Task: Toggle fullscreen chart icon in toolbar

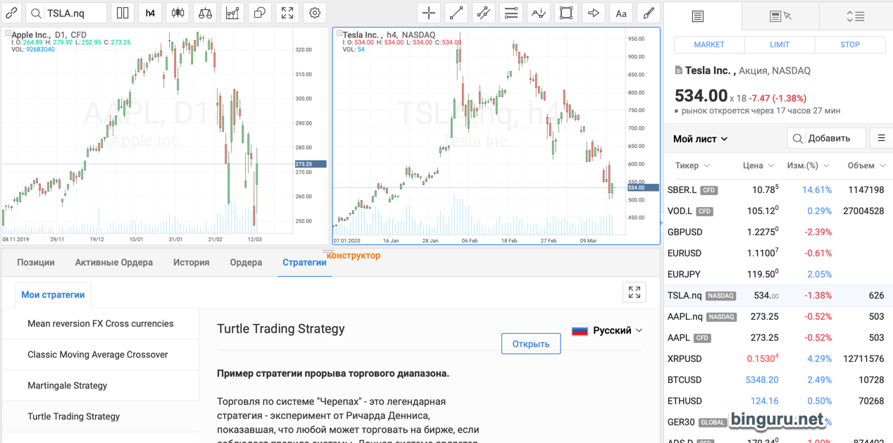Action: pyautogui.click(x=287, y=13)
